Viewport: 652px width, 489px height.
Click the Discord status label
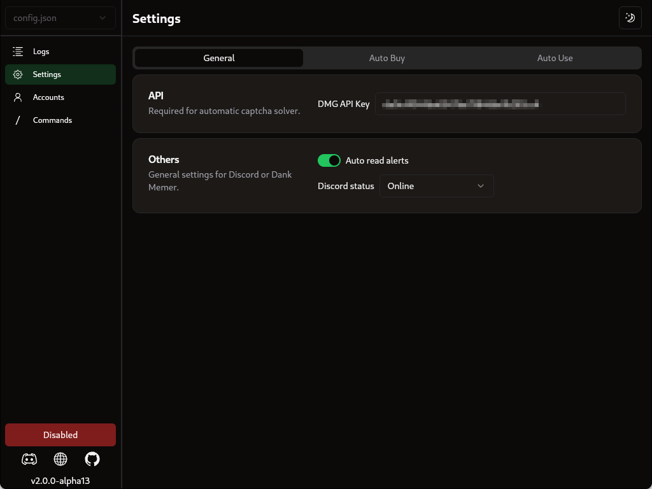coord(346,186)
